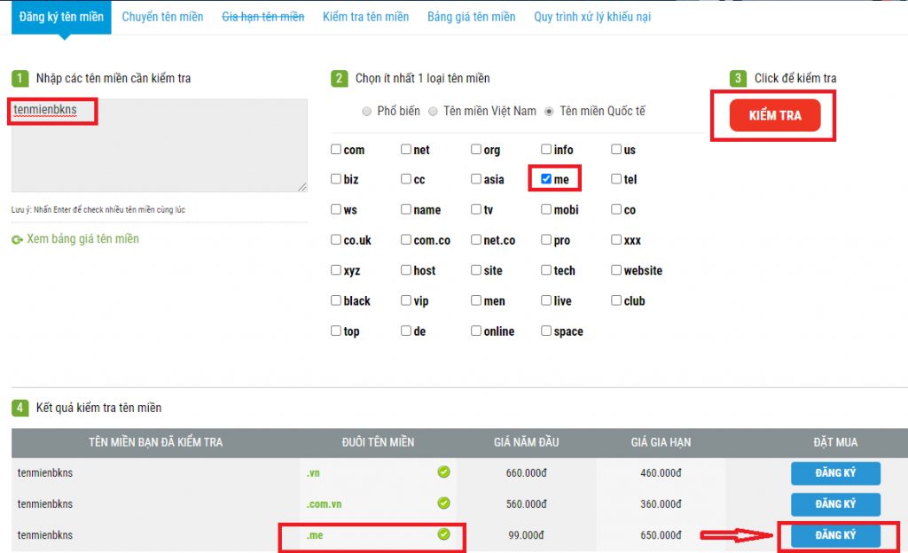The image size is (908, 553).
Task: Uncheck the 'me' domain checkbox
Action: pyautogui.click(x=546, y=179)
